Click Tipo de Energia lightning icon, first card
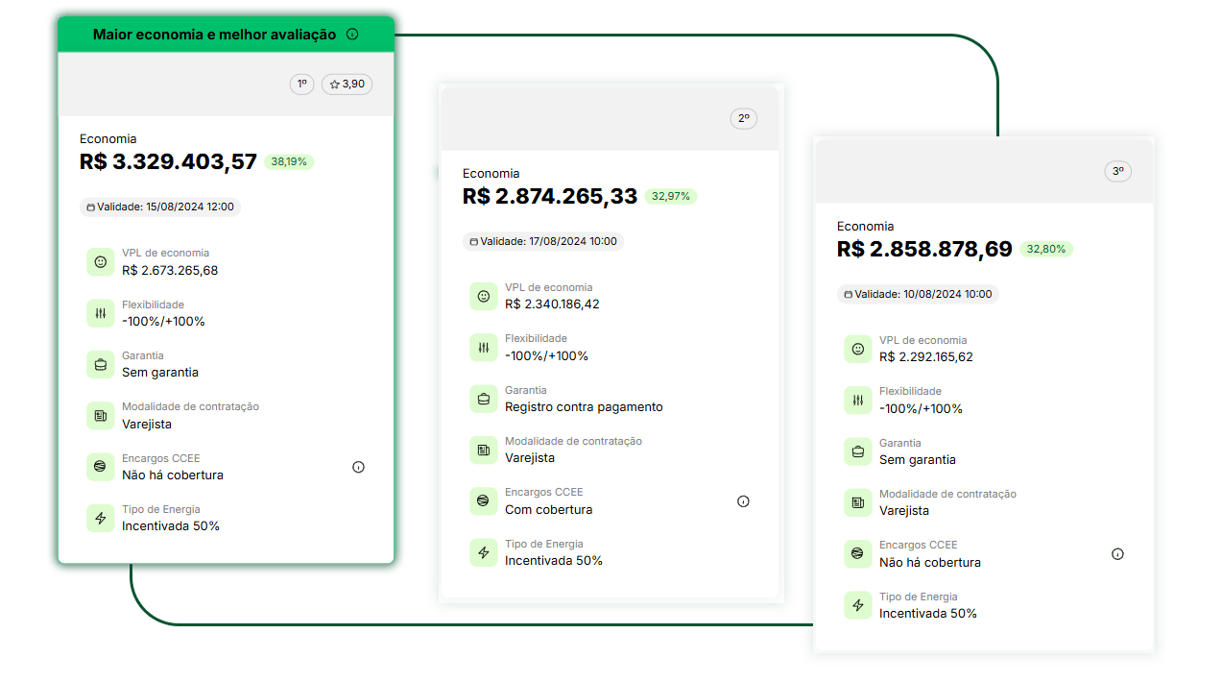Viewport: 1222px width, 682px height. click(100, 518)
